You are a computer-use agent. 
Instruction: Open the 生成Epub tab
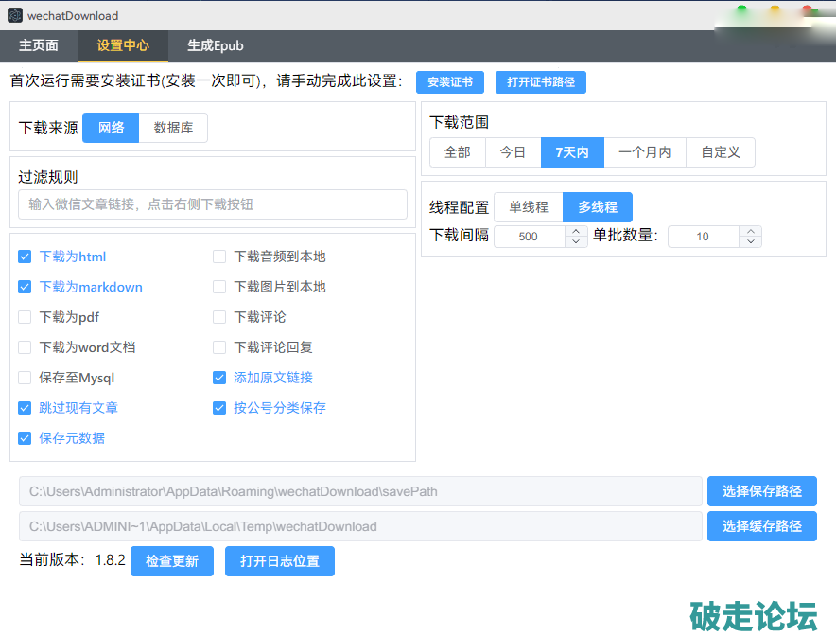click(x=215, y=45)
